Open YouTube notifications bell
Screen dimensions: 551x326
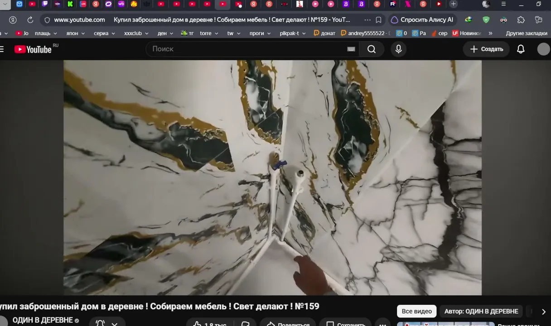point(521,49)
